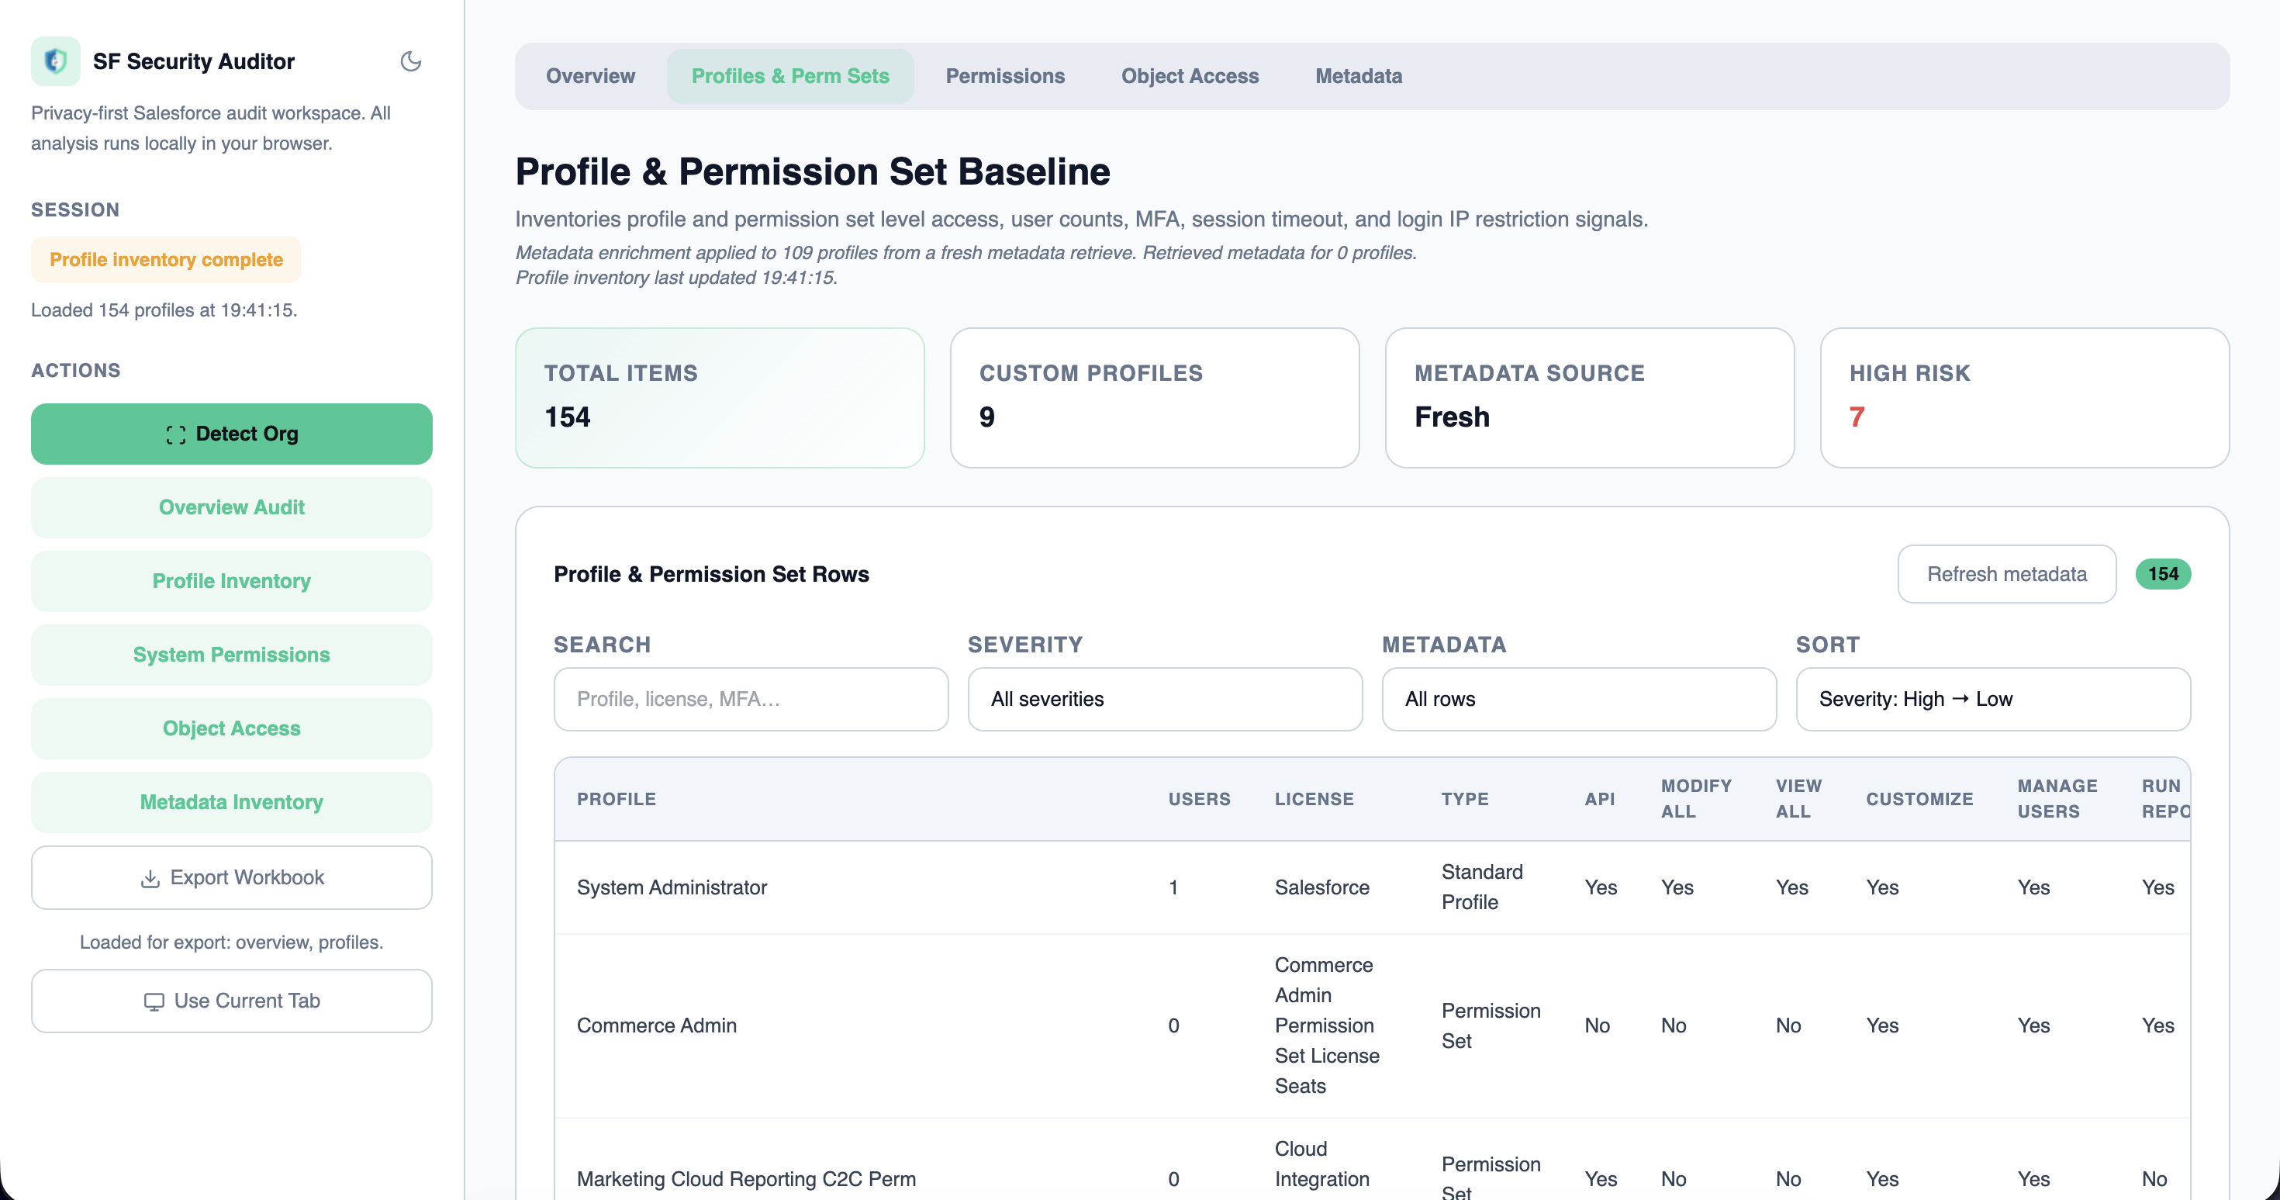The height and width of the screenshot is (1200, 2280).
Task: Click System Administrator users count 1
Action: tap(1173, 887)
